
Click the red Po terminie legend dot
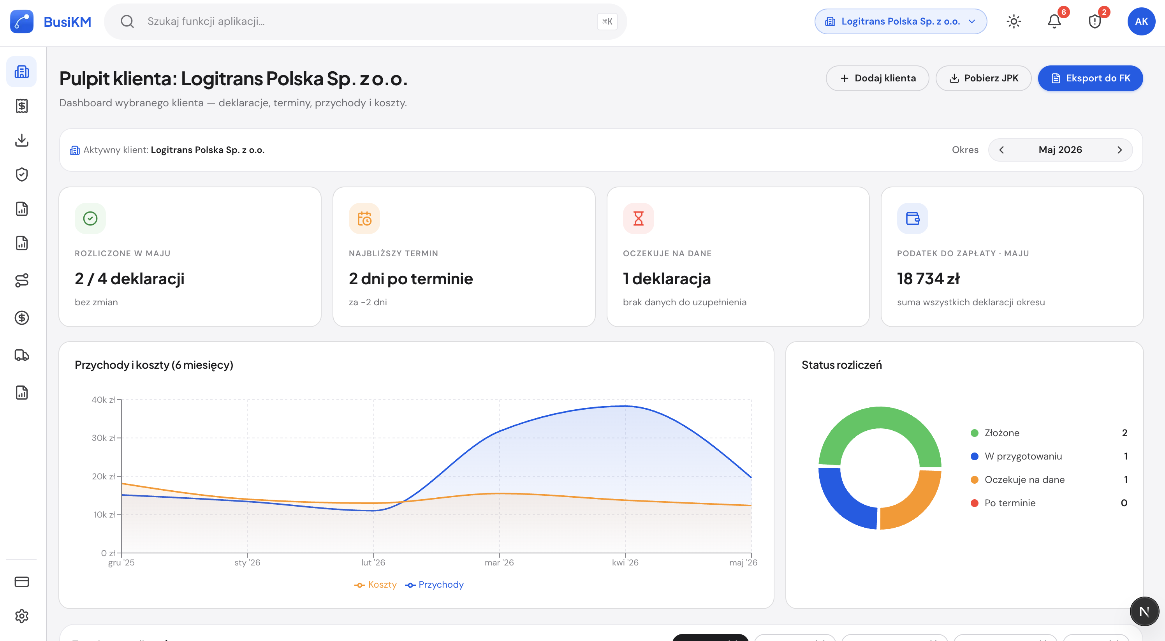(x=974, y=503)
